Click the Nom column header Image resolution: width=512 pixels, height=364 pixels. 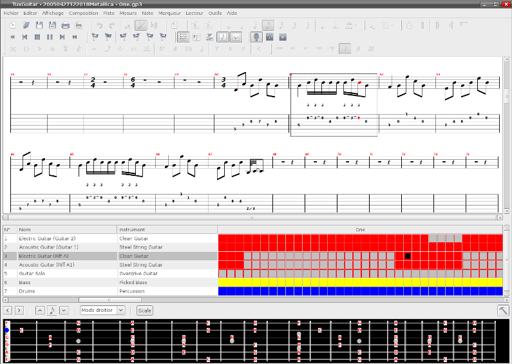pyautogui.click(x=67, y=230)
